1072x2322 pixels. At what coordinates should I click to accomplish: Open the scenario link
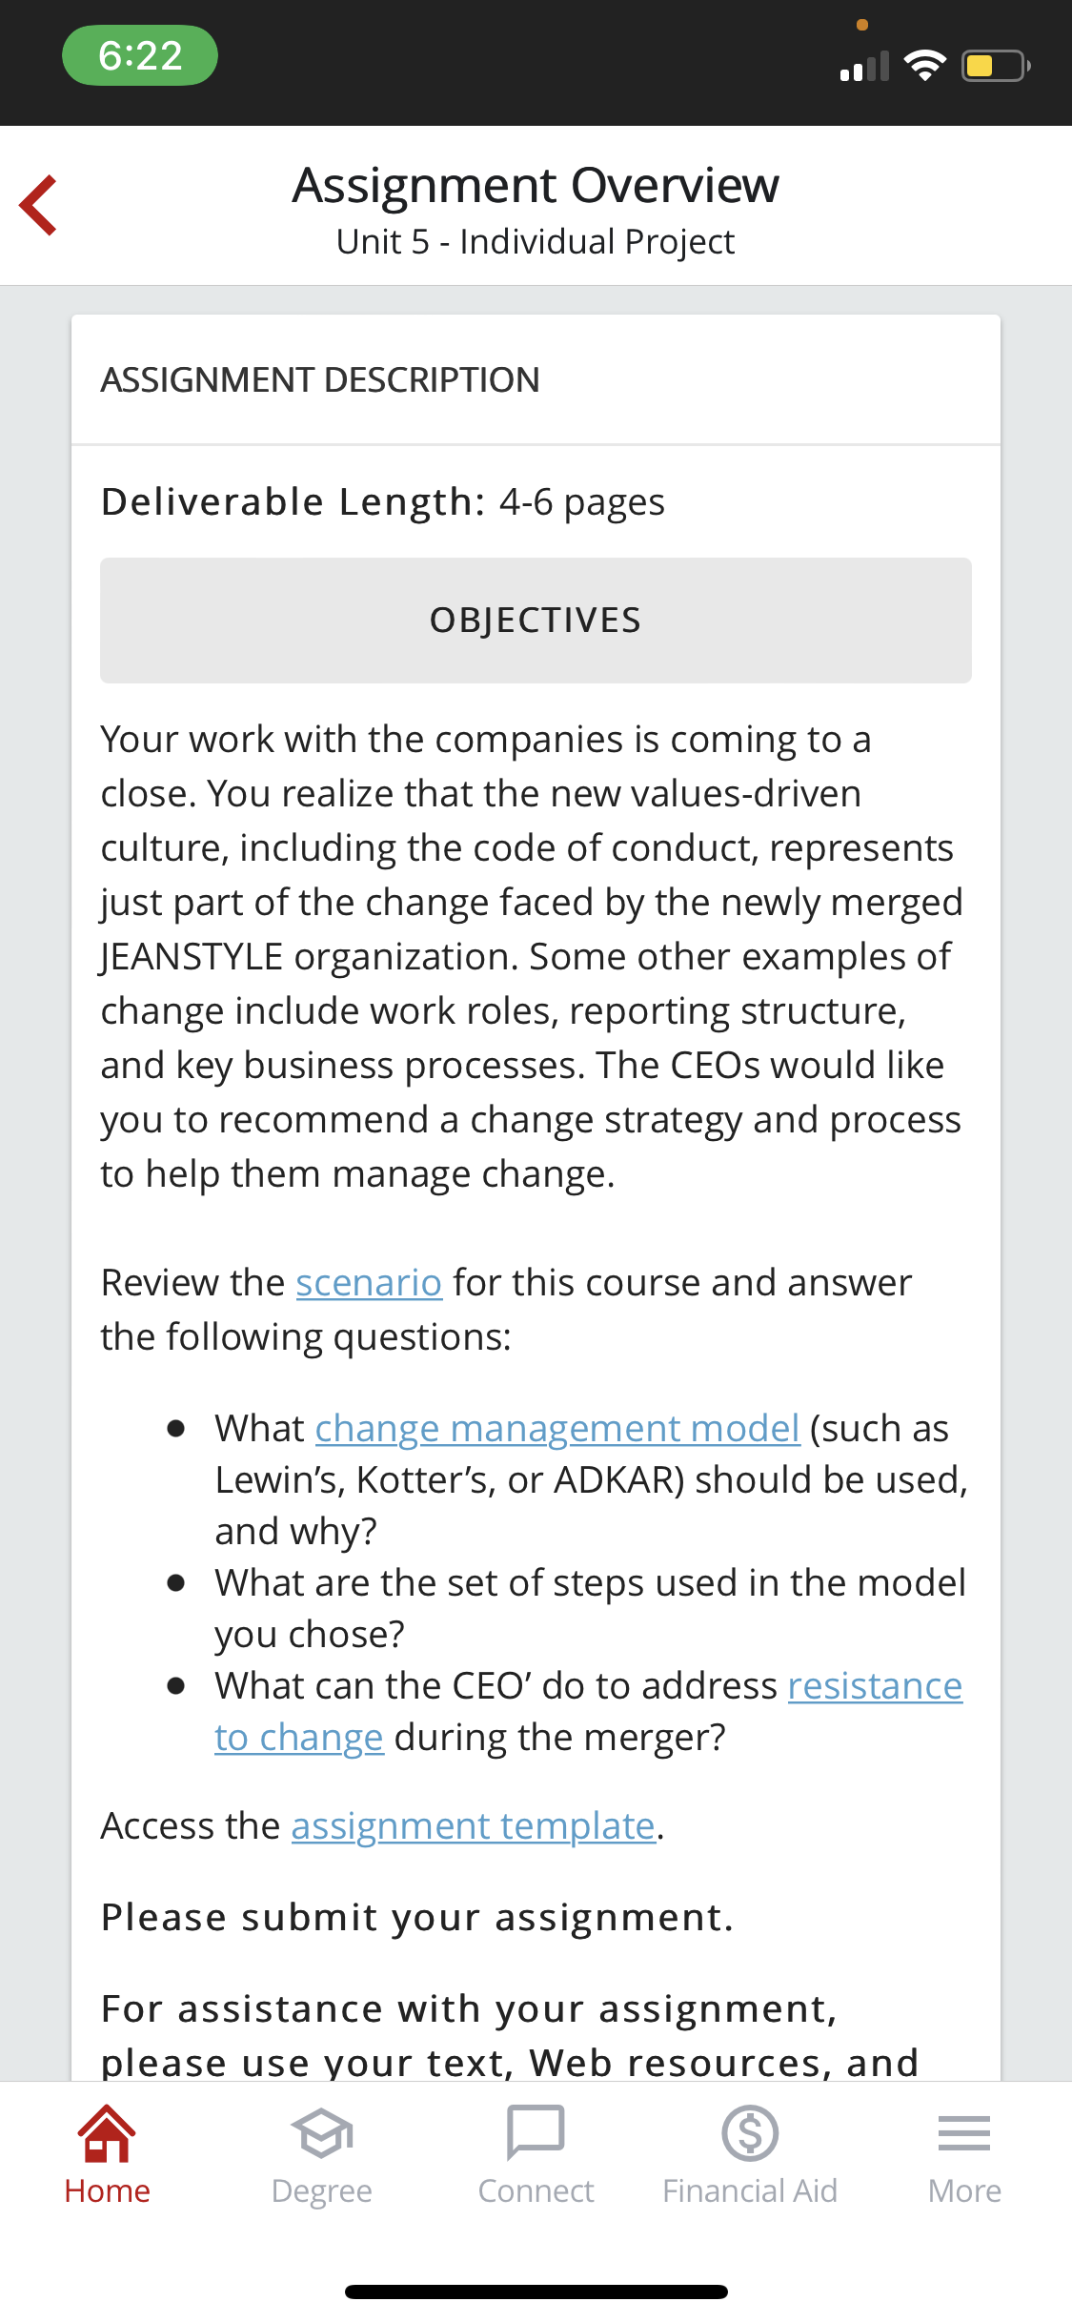(369, 1283)
